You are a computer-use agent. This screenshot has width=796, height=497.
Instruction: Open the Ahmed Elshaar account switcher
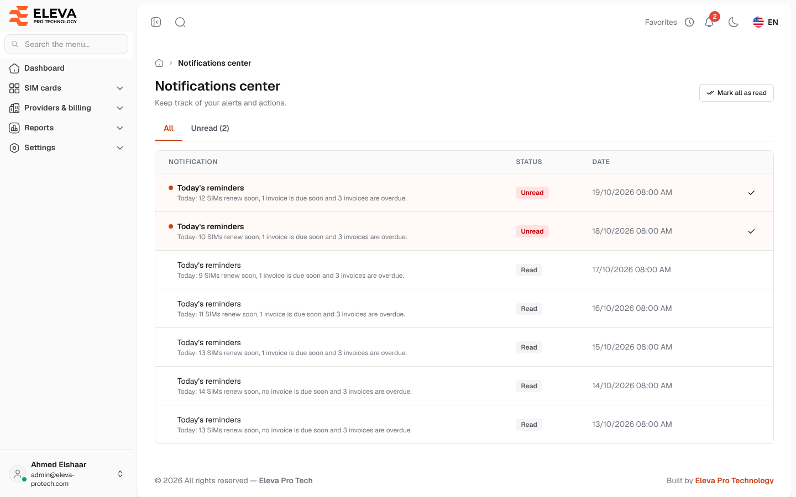(x=66, y=474)
